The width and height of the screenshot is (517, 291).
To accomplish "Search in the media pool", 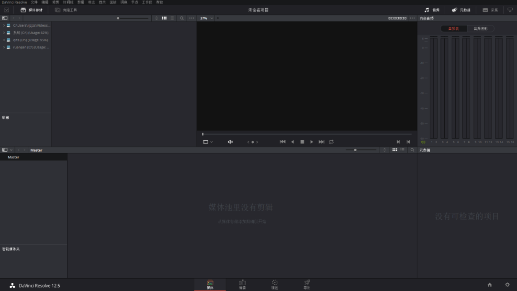I will [412, 150].
